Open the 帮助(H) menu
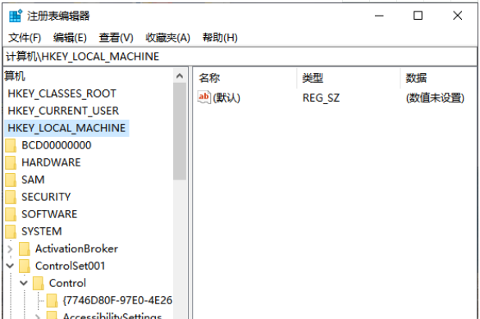480x319 pixels. point(220,38)
